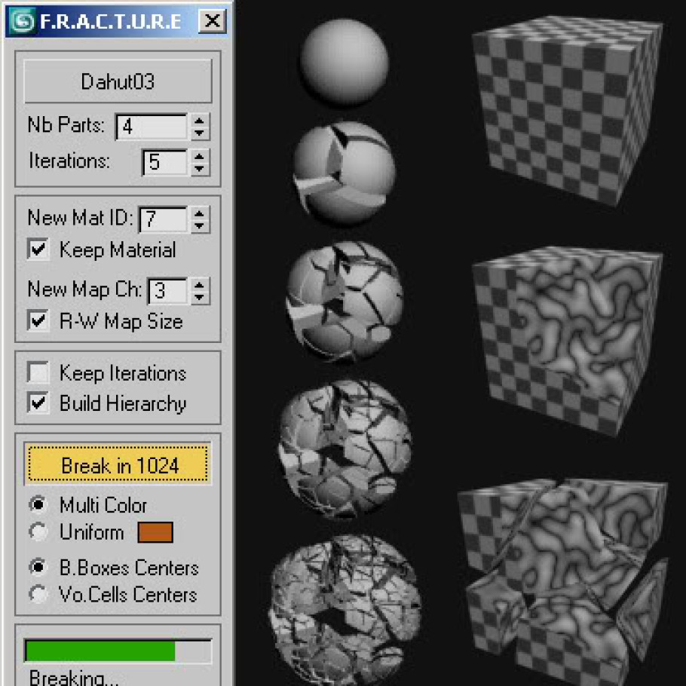Click the F.R.A.C.T.U.R.E title bar icon
686x686 pixels.
23,20
